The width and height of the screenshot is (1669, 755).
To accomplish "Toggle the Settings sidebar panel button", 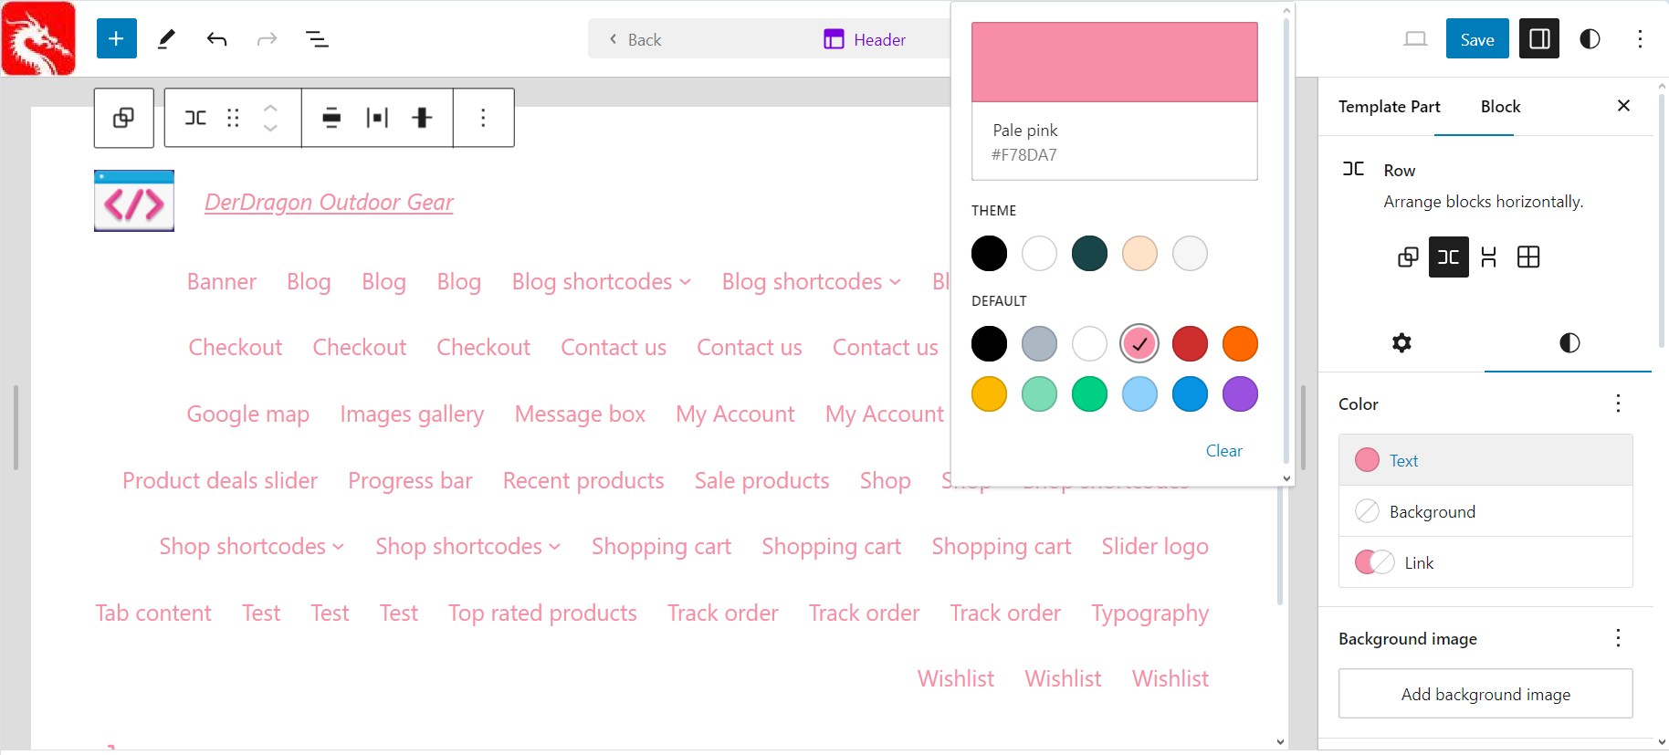I will (1538, 39).
